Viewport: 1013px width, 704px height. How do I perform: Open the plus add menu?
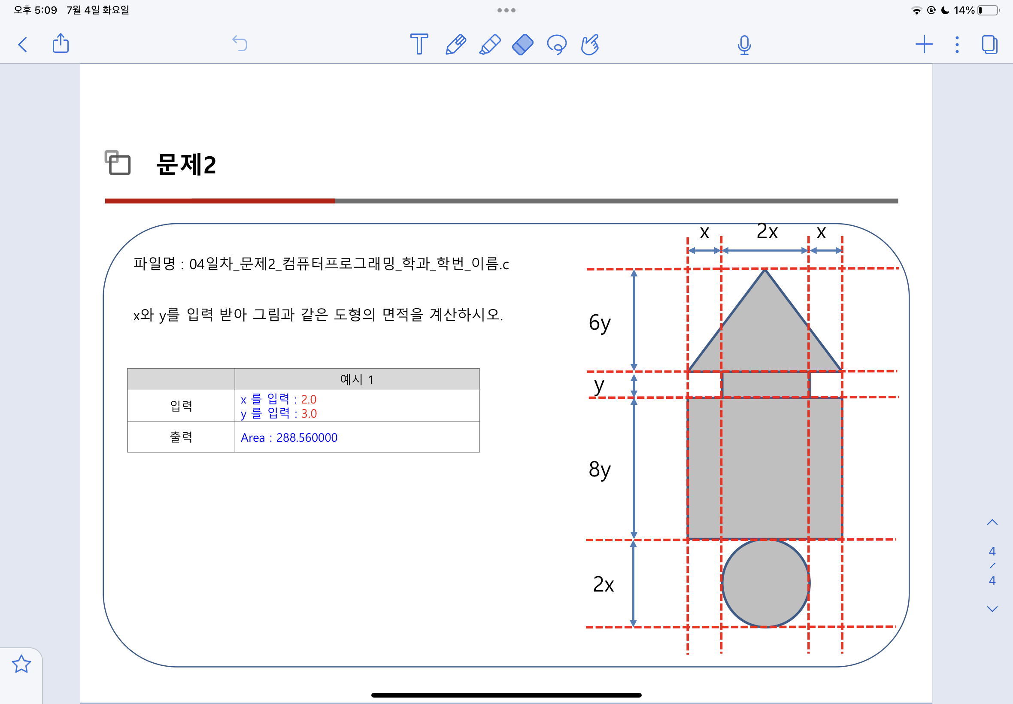[x=923, y=45]
